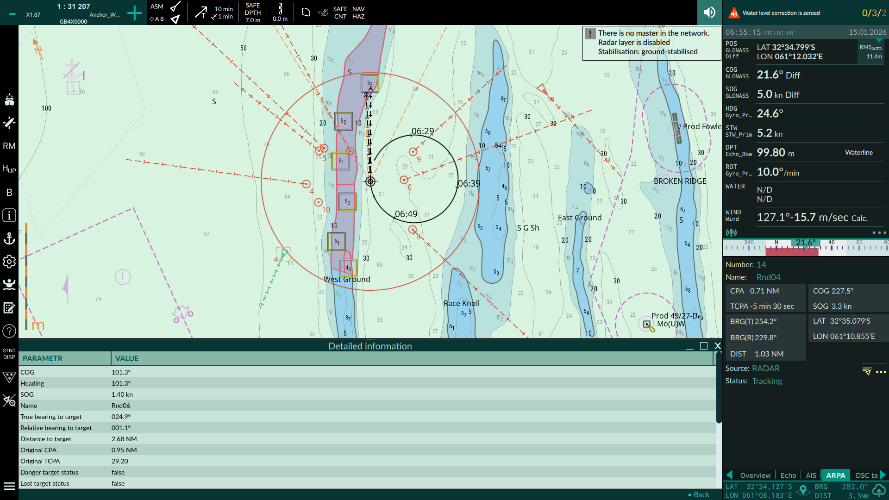Viewport: 889px width, 500px height.
Task: Expand hamburger menu at bottom left
Action: pos(9,486)
